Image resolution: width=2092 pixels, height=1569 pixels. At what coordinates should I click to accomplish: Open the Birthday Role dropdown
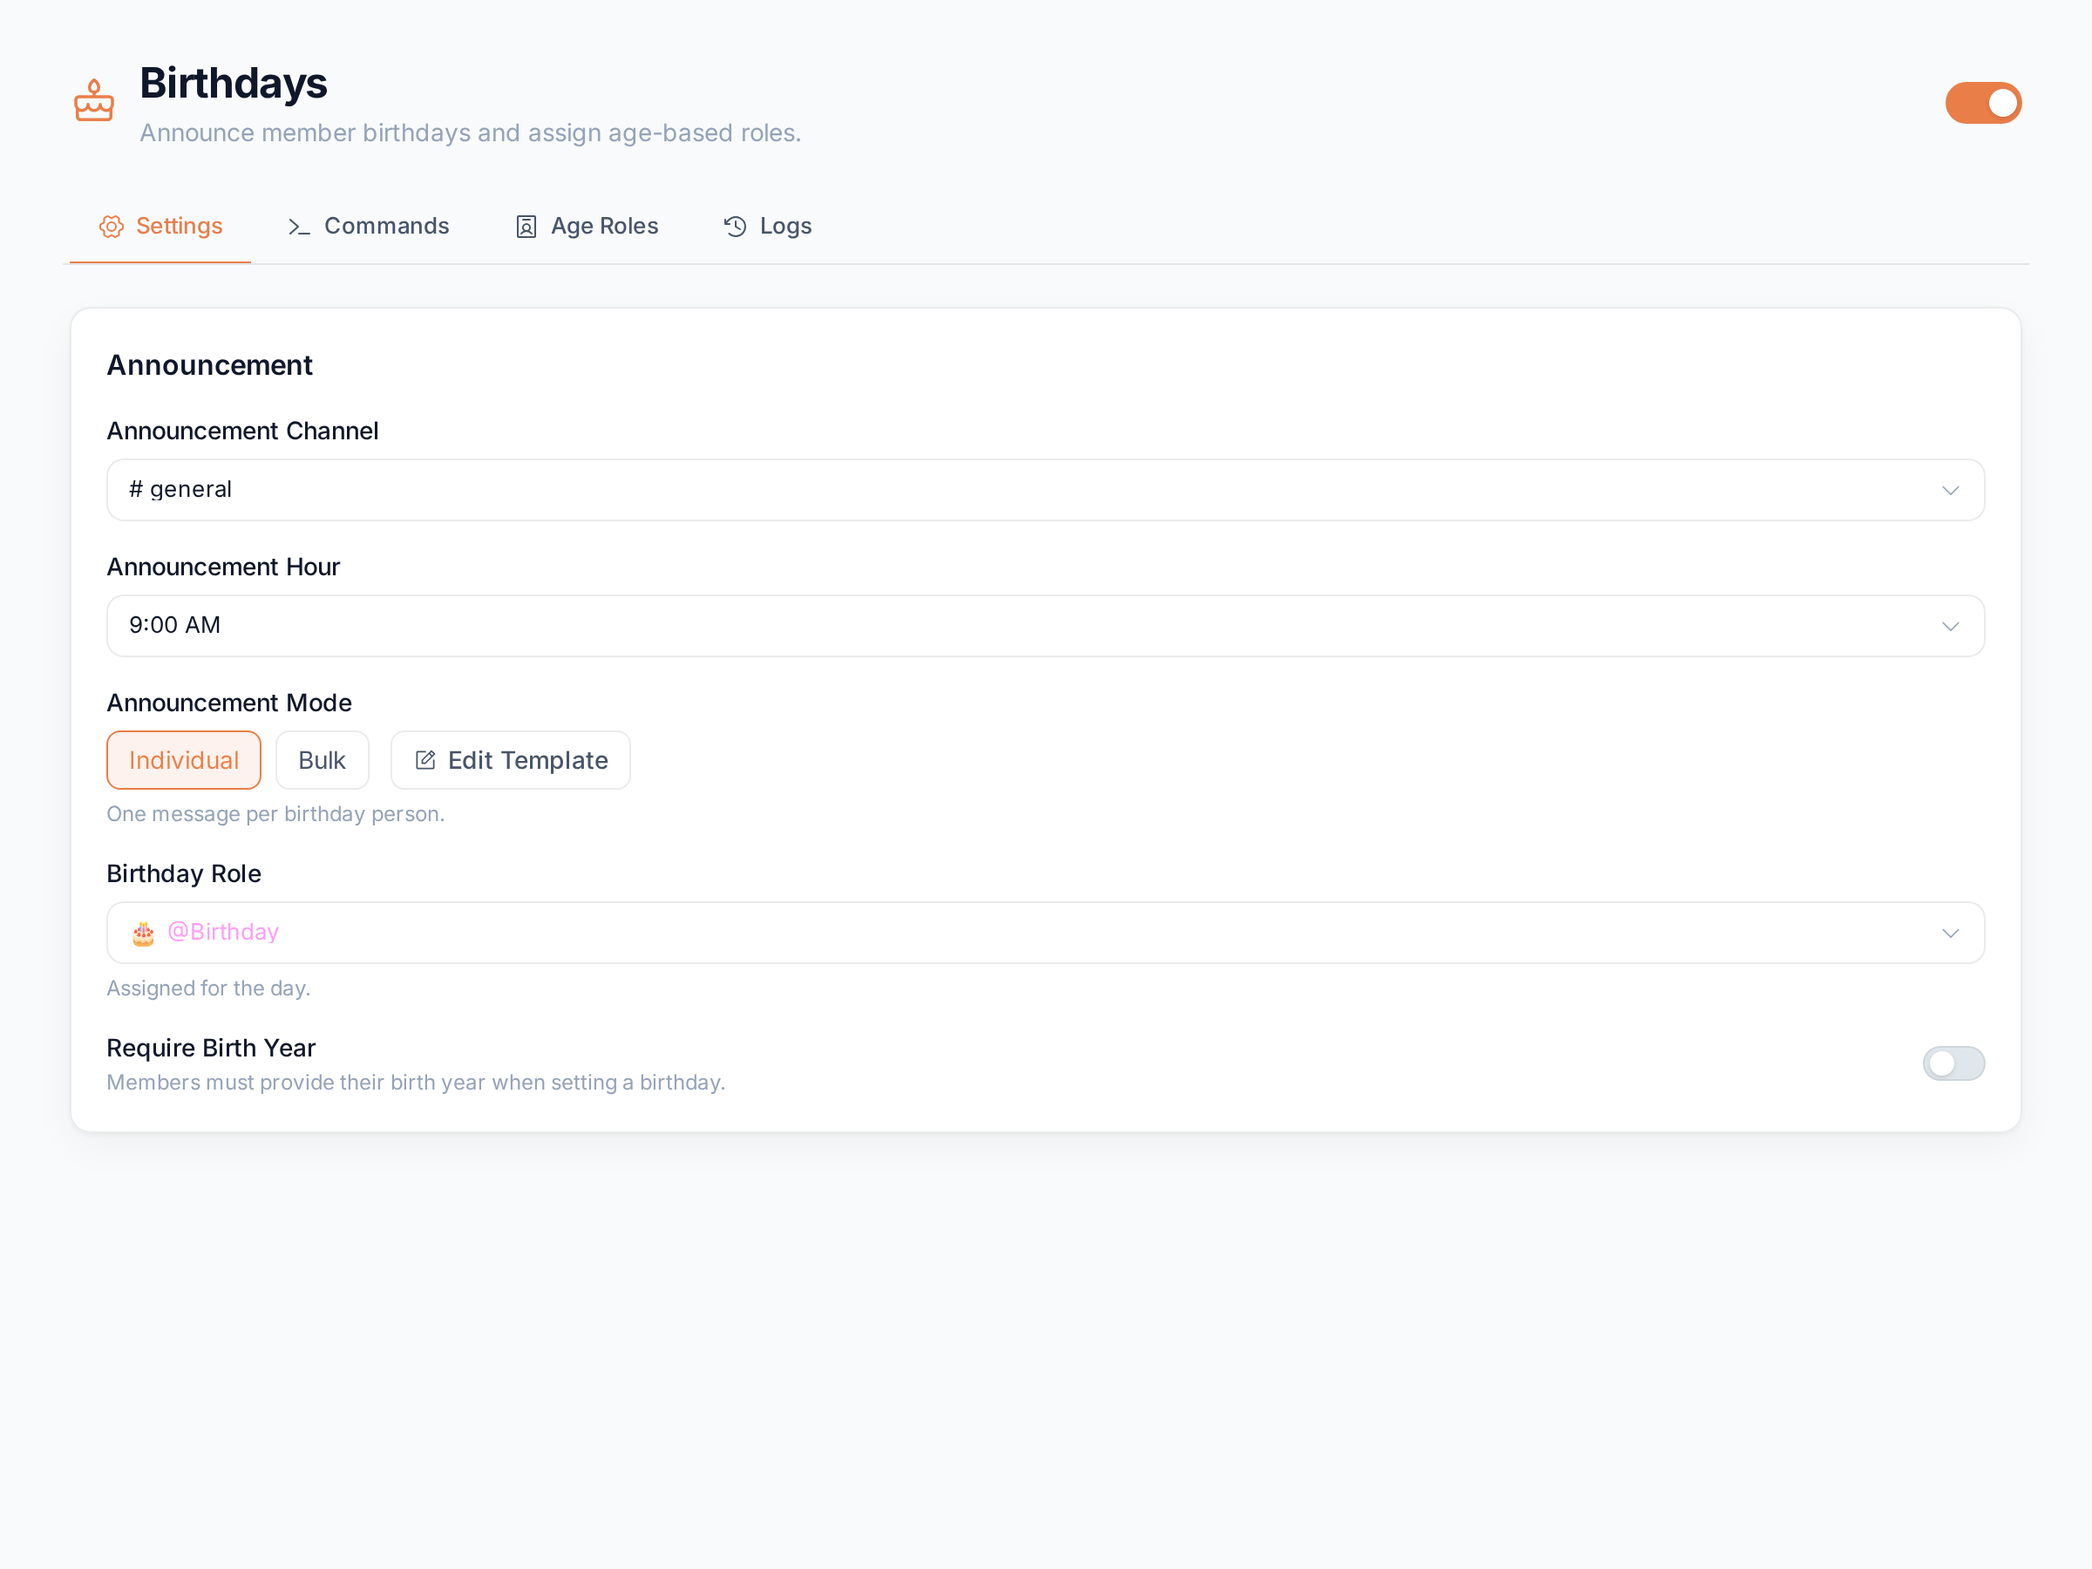[1045, 933]
